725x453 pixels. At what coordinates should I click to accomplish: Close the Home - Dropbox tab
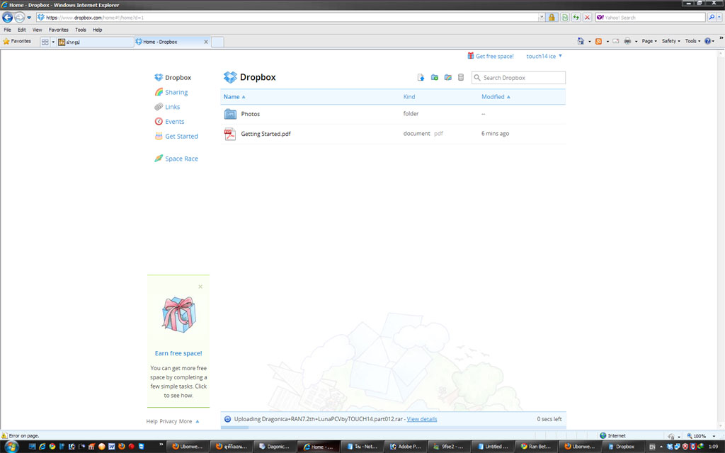coord(206,42)
